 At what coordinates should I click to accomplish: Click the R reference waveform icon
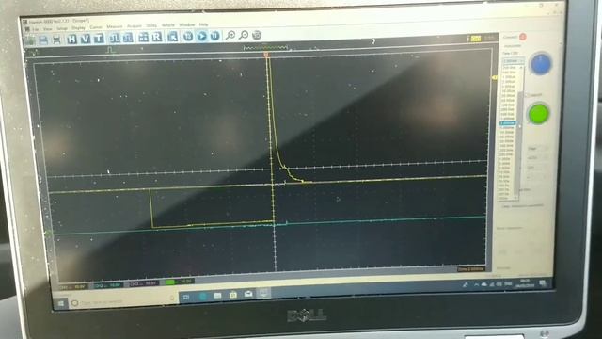157,37
